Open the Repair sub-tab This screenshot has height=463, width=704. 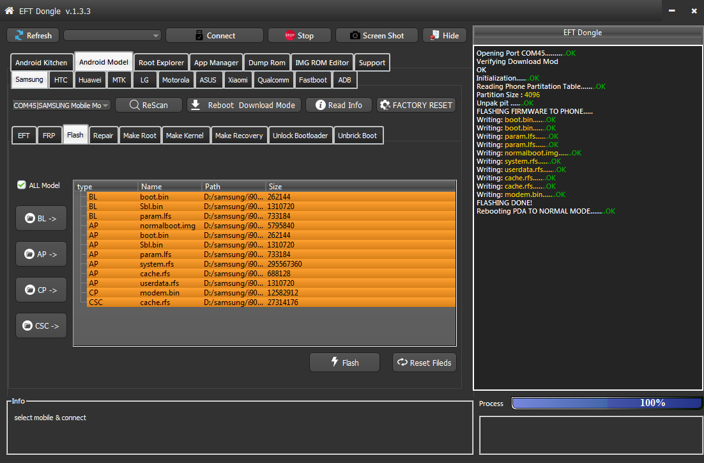pos(103,136)
